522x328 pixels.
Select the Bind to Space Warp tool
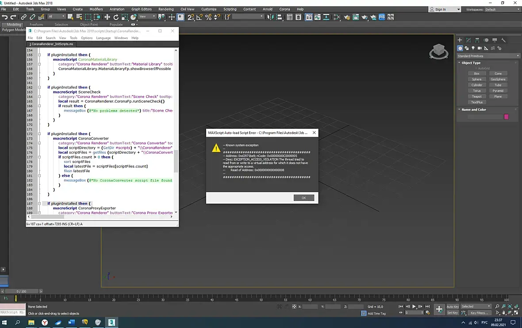pos(41,17)
